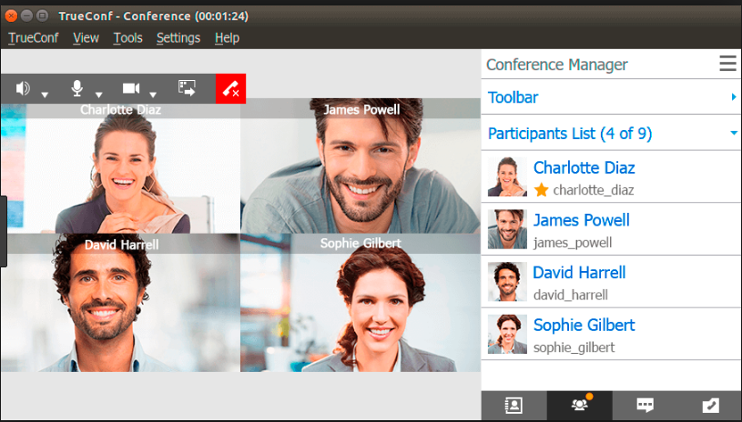742x422 pixels.
Task: Collapse the Participants List section
Action: pos(611,134)
